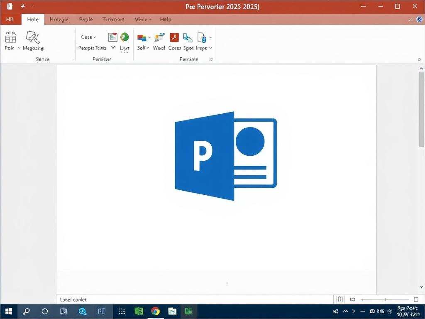Click the green circular Lijwr icon
The image size is (425, 319).
coord(125,37)
